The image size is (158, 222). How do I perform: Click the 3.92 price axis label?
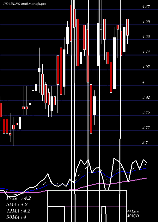coord(146,97)
